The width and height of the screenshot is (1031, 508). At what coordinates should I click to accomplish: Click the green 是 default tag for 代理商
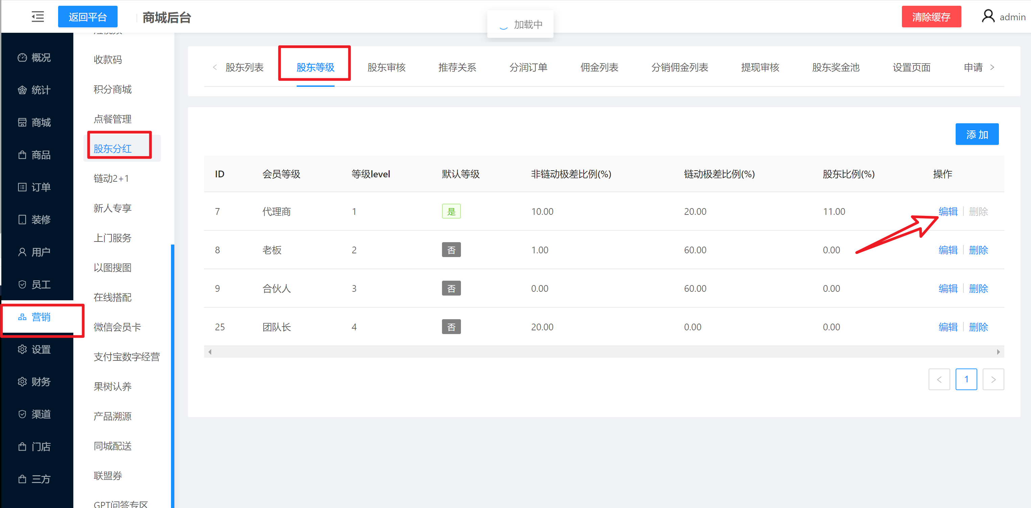pyautogui.click(x=451, y=211)
